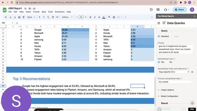Star the ABM Report document
The width and height of the screenshot is (197, 111).
pyautogui.click(x=25, y=8)
